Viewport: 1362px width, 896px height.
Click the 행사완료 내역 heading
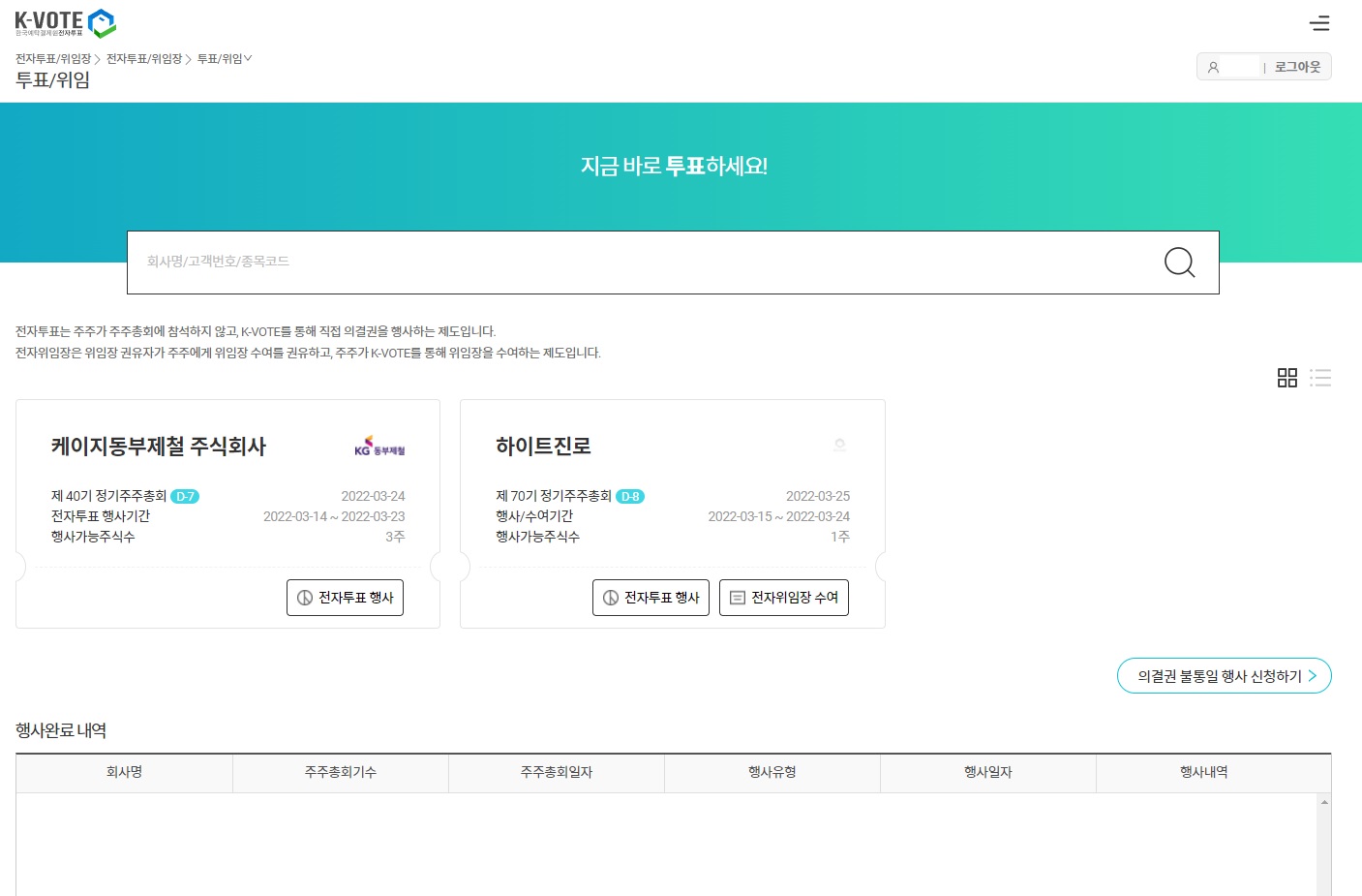pos(61,730)
